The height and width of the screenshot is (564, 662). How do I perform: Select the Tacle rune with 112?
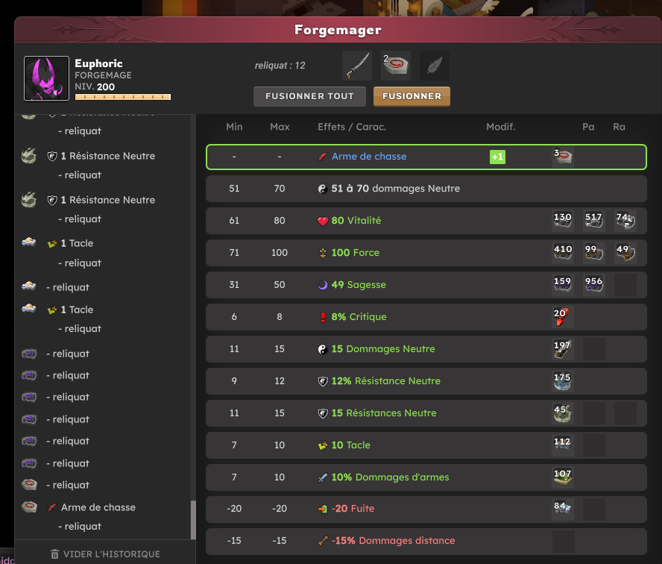563,445
